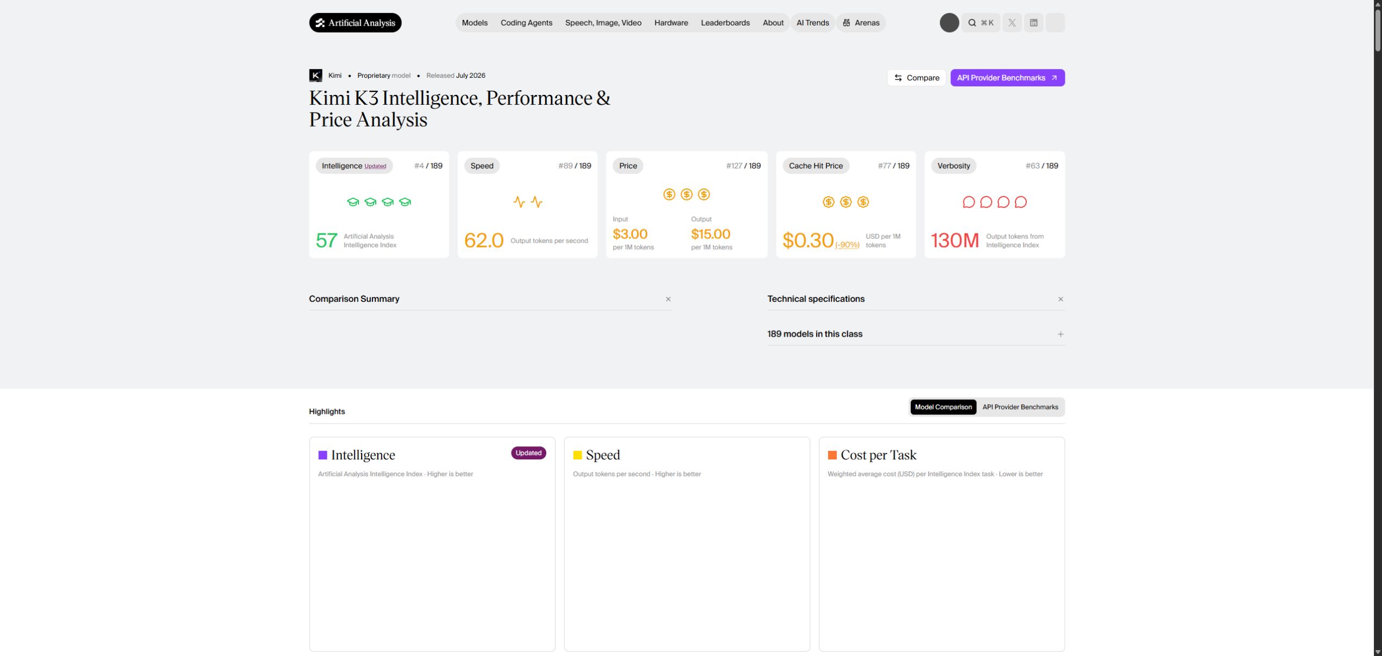This screenshot has height=656, width=1382.
Task: Click the #4 / 189 intelligence rank
Action: [x=428, y=166]
